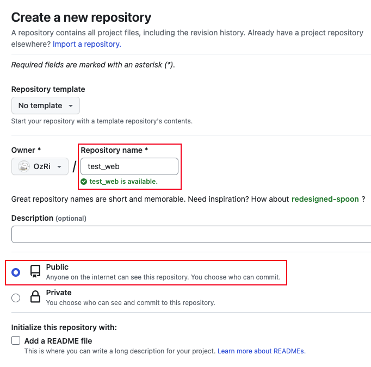Viewport: 371px width, 367px height.
Task: Click the 'Initialize this repository with:' heading
Action: 64,327
